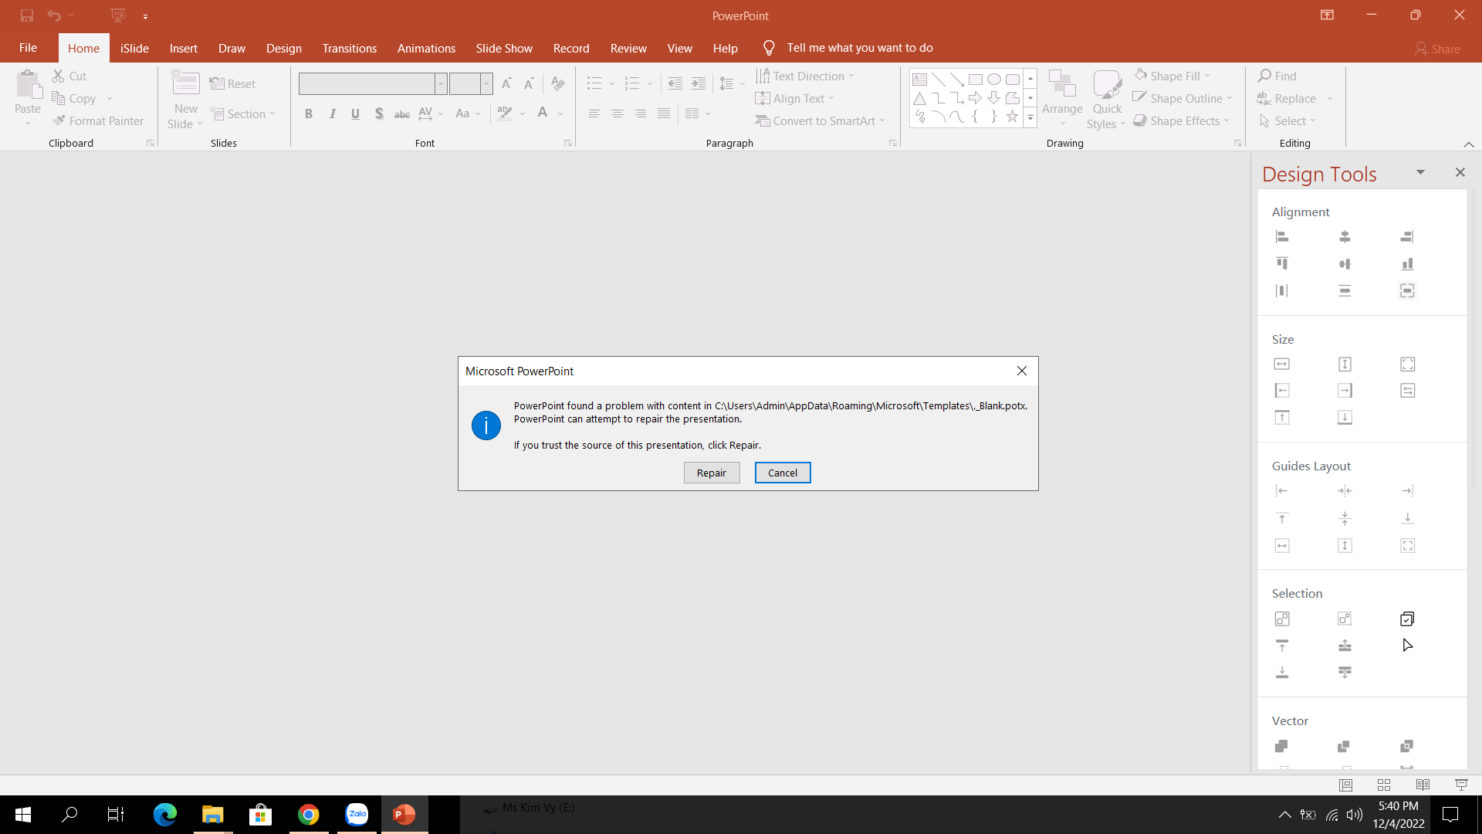Click Normal view icon in status bar
The image size is (1482, 834).
pyautogui.click(x=1345, y=785)
